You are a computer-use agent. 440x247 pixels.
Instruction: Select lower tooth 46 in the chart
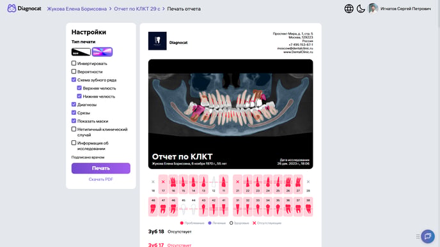173,207
